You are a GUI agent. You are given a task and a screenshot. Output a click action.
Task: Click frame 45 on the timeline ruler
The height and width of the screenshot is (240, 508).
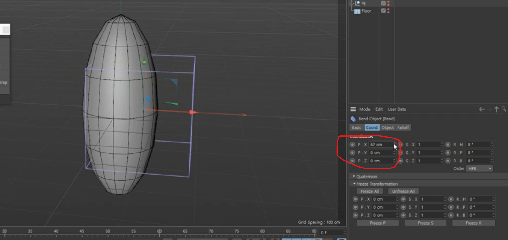coord(82,231)
